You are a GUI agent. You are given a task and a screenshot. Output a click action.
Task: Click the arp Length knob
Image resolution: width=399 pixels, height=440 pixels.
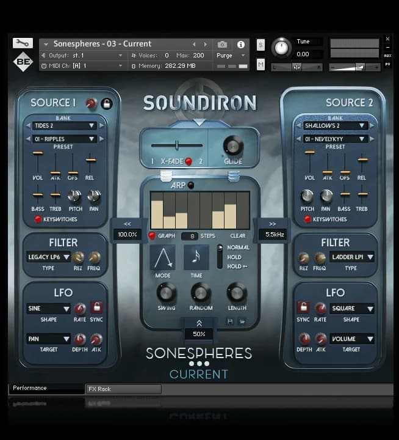tap(237, 293)
